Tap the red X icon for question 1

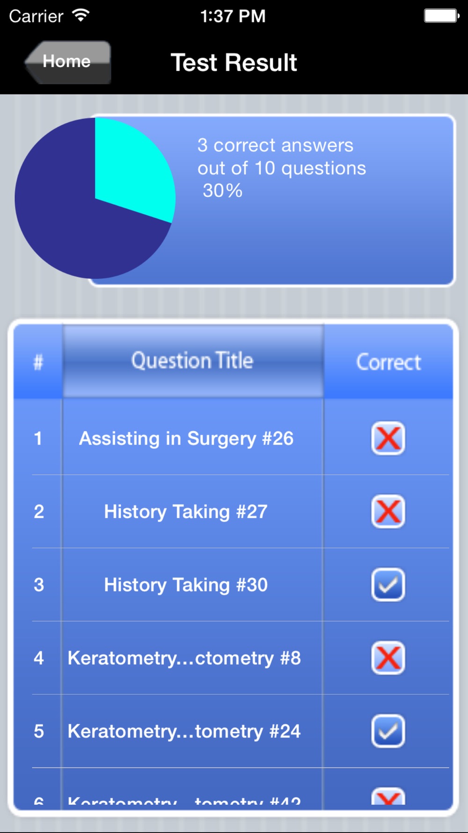[x=388, y=439]
